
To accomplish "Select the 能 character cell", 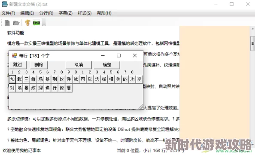I will [x=139, y=79].
